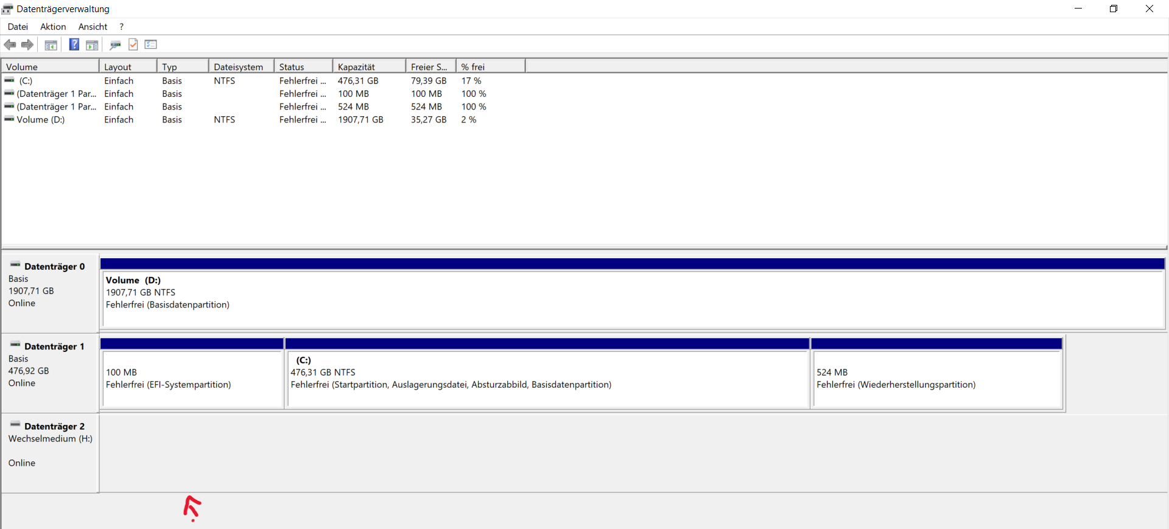
Task: Toggle the action pane toolbar icon
Action: pyautogui.click(x=92, y=44)
